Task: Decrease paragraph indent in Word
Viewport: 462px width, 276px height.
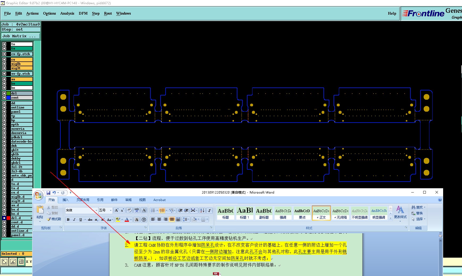Action: (x=180, y=211)
